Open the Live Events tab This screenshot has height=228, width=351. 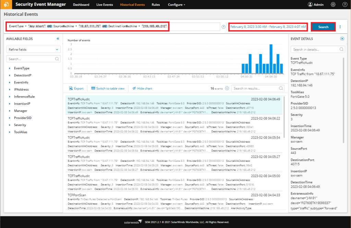[x=105, y=5]
